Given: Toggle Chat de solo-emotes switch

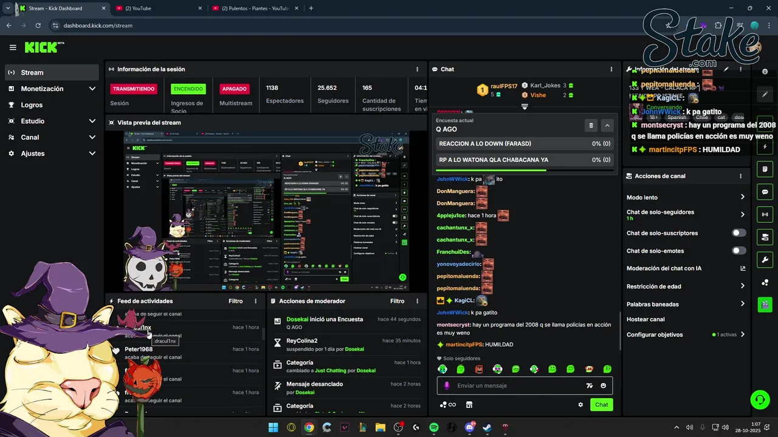Looking at the screenshot, I should (x=739, y=251).
